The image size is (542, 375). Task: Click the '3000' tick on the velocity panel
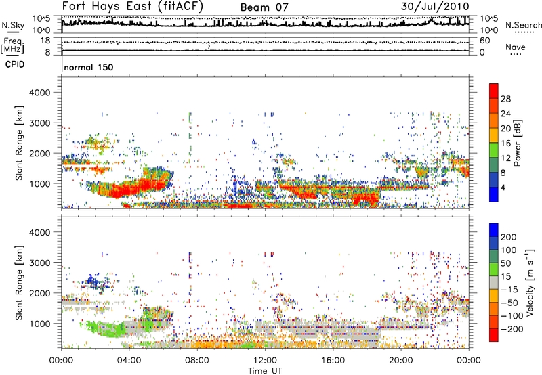click(39, 263)
